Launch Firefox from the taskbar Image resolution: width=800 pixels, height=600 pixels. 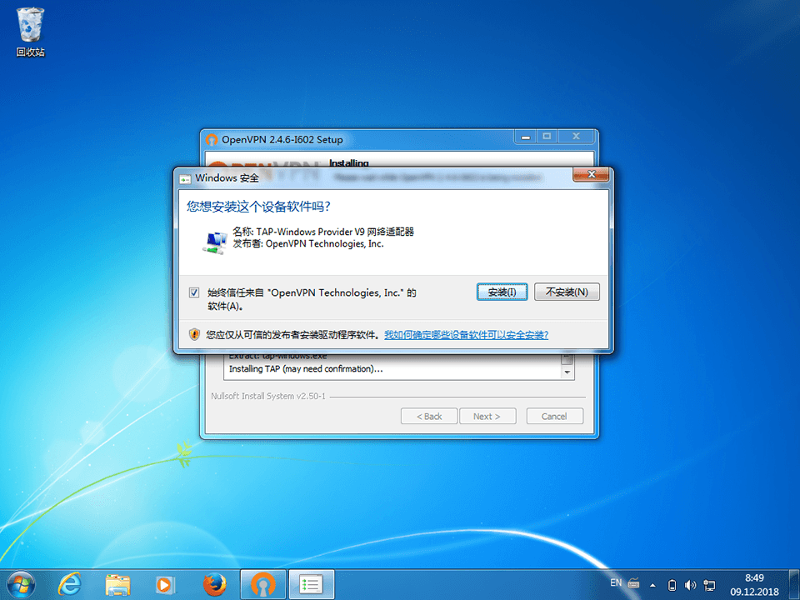[x=214, y=585]
